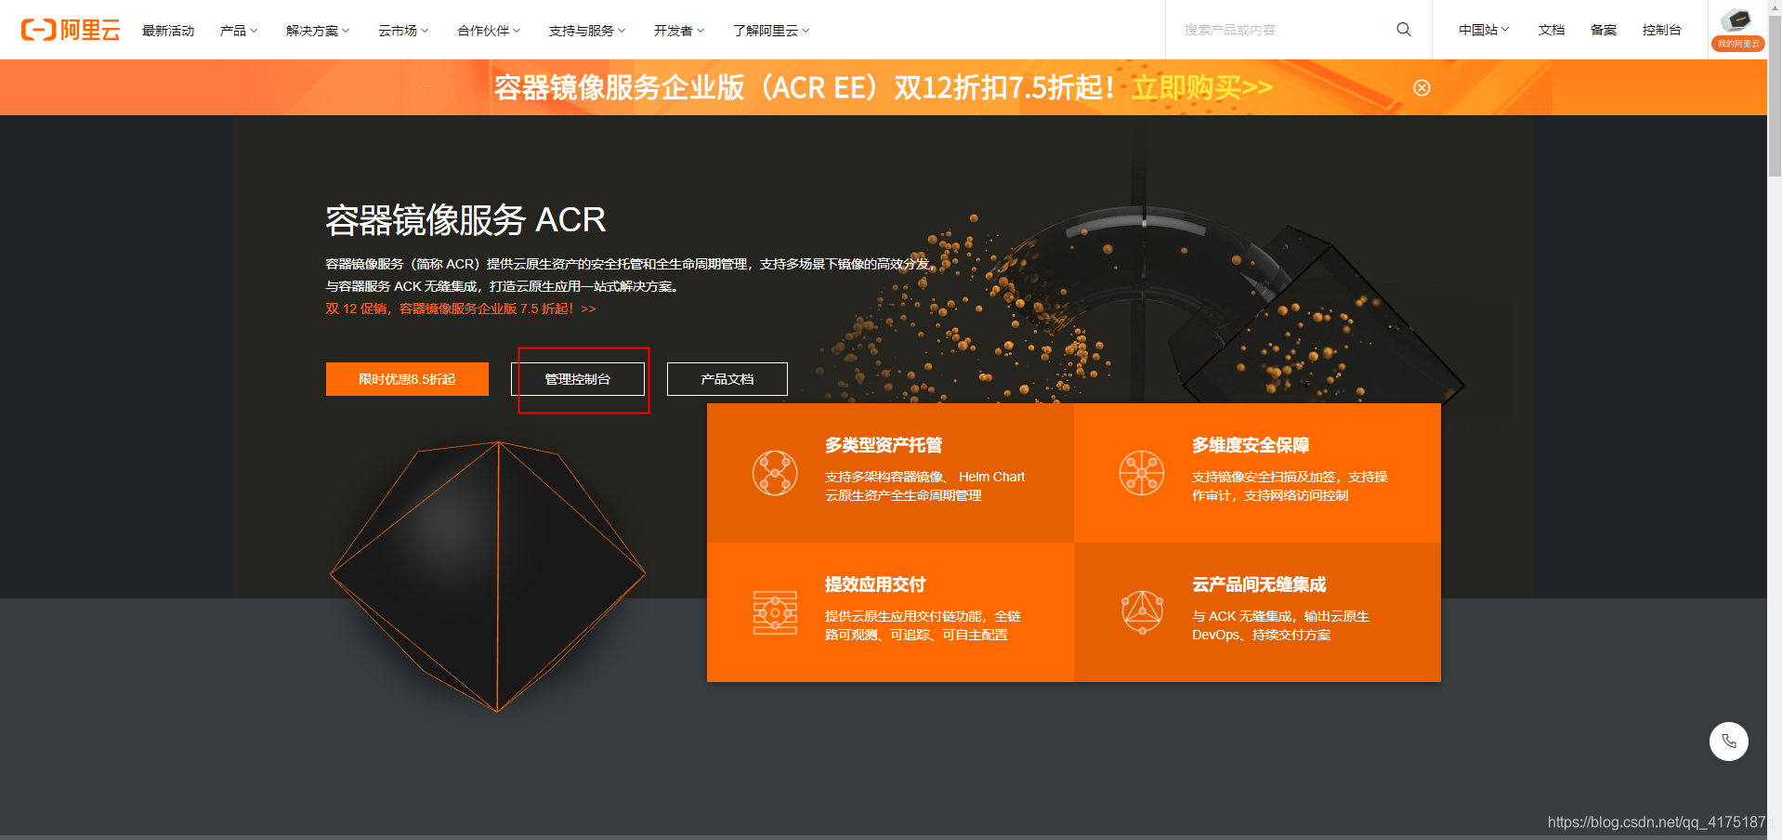This screenshot has height=840, width=1782.
Task: Expand the 云市场 dropdown menu
Action: tap(403, 31)
